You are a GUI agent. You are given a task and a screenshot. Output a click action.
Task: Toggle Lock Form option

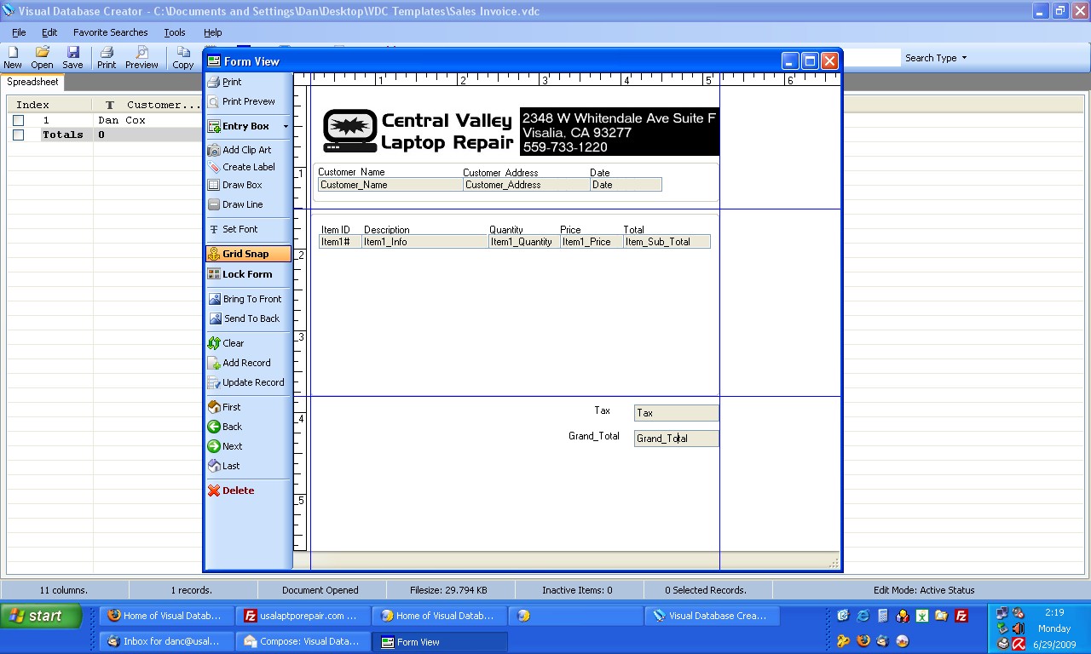tap(240, 274)
